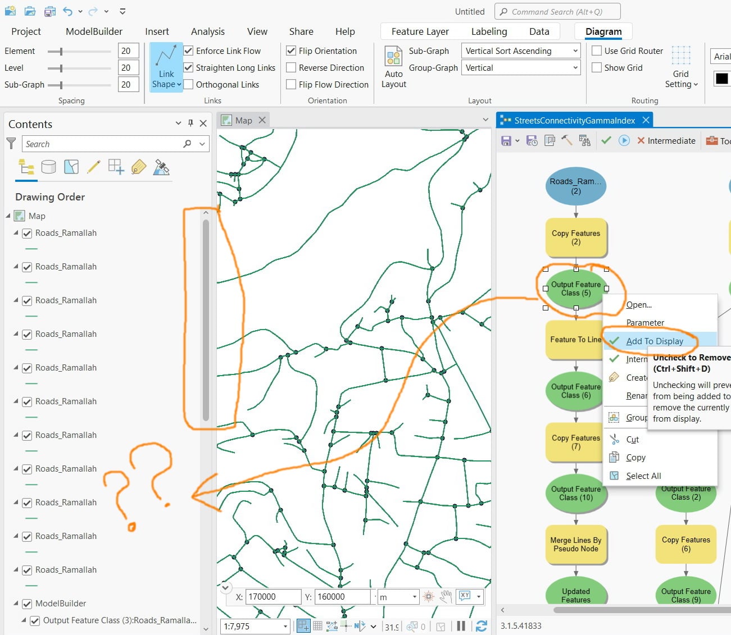Screen dimensions: 731x635
Task: Click the Element spacing slider
Action: point(79,51)
